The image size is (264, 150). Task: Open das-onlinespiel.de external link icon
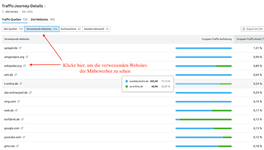pos(30,92)
